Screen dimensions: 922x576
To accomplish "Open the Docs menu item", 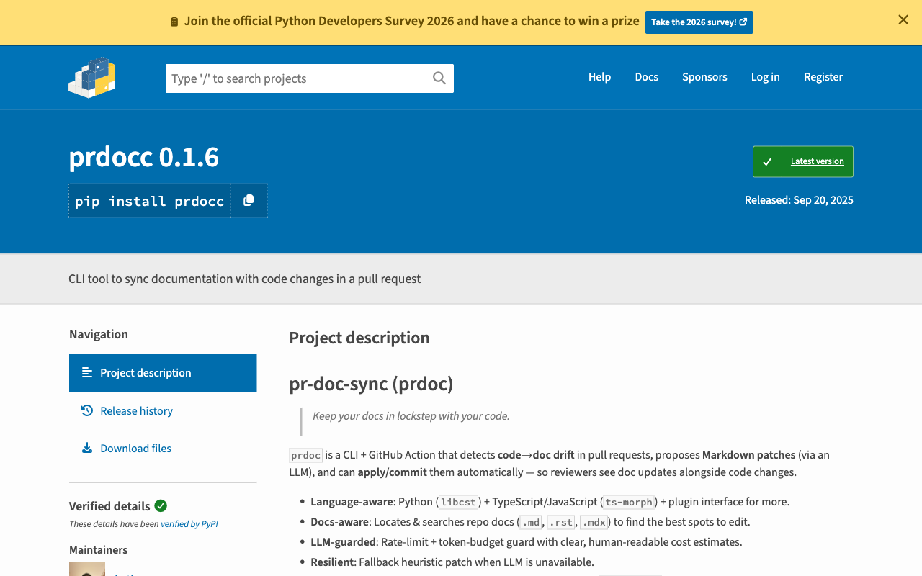I will pyautogui.click(x=646, y=77).
